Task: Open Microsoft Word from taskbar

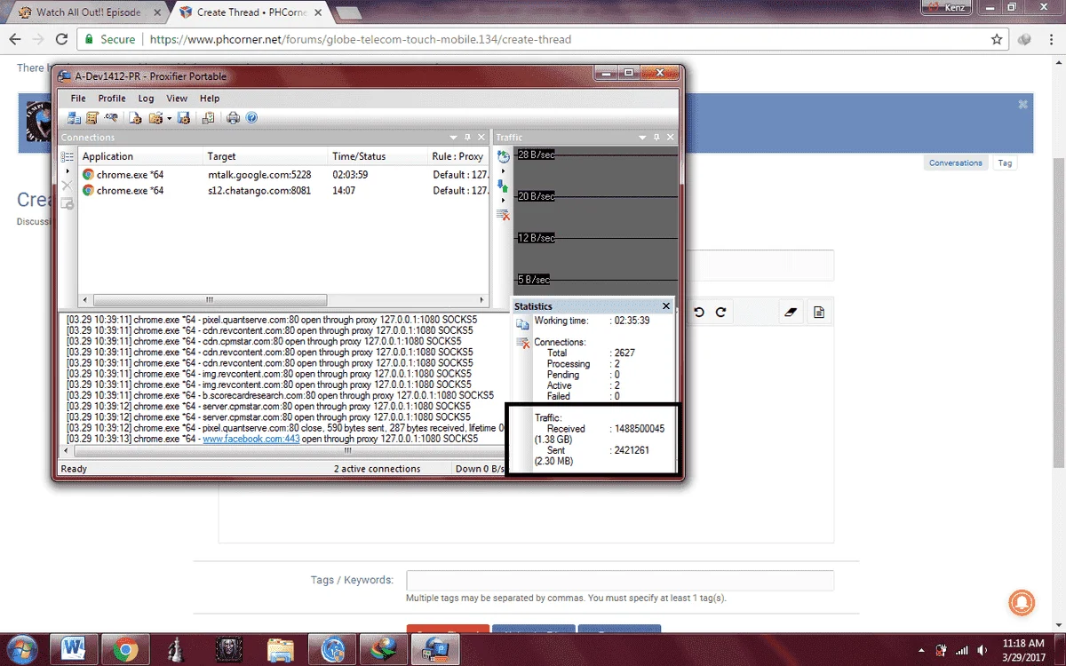Action: (x=73, y=650)
